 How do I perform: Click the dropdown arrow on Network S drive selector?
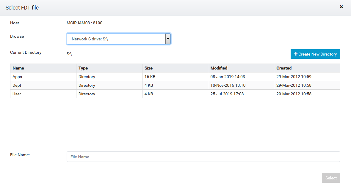tap(167, 39)
